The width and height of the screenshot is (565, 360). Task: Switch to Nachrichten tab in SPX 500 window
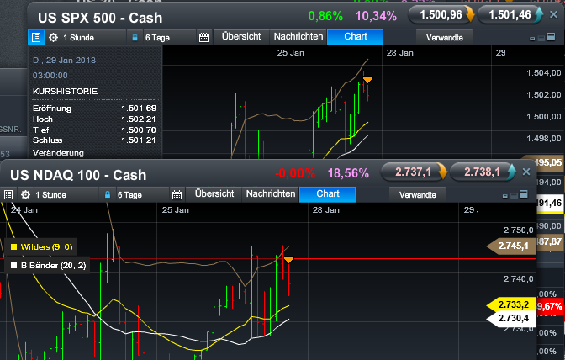click(298, 37)
